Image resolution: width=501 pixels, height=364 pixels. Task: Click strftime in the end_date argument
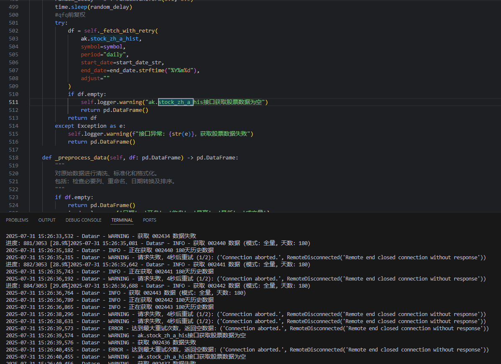pos(152,71)
